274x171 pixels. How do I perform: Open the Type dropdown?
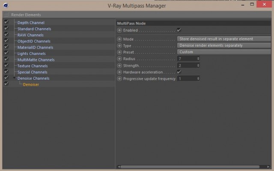click(224, 45)
